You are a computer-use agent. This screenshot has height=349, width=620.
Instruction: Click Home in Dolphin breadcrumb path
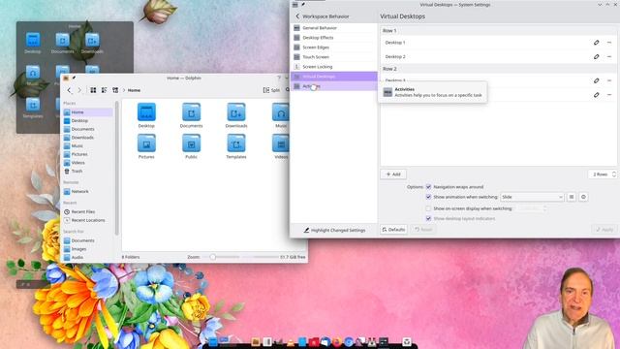pyautogui.click(x=134, y=90)
